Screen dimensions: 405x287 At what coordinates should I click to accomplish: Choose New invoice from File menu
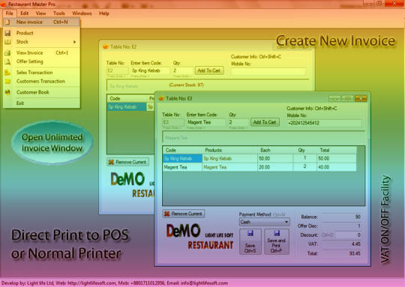pos(41,22)
